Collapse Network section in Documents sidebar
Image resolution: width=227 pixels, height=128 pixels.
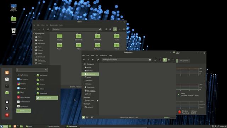(83, 104)
